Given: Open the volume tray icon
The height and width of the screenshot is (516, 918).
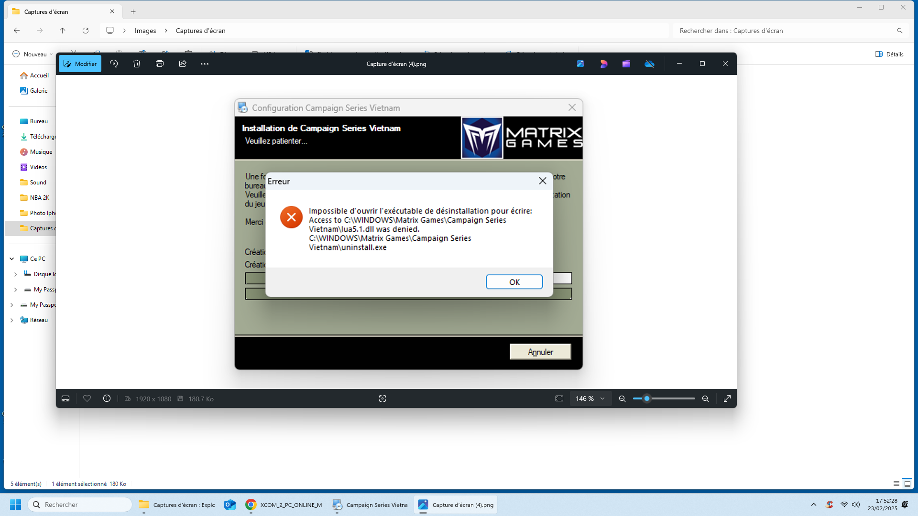Looking at the screenshot, I should tap(856, 505).
